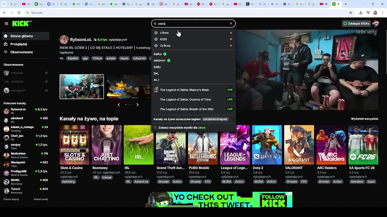
Task: Open Obserwowane in sidebar
Action: 26,52
